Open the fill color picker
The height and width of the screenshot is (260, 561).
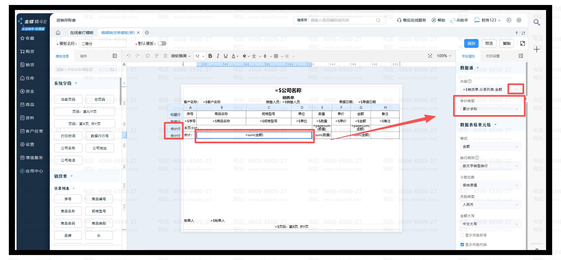point(245,56)
